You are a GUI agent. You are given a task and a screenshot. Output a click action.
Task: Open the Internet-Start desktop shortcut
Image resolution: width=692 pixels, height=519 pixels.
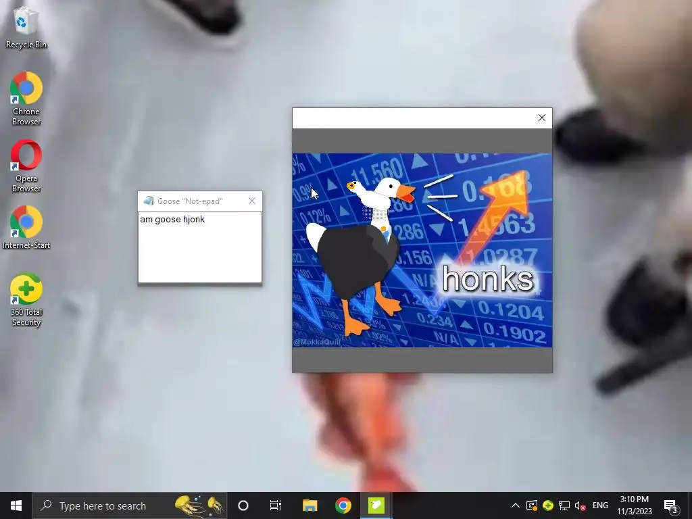(x=26, y=227)
